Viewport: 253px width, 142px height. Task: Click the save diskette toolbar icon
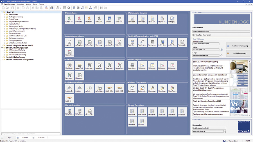(x=13, y=8)
